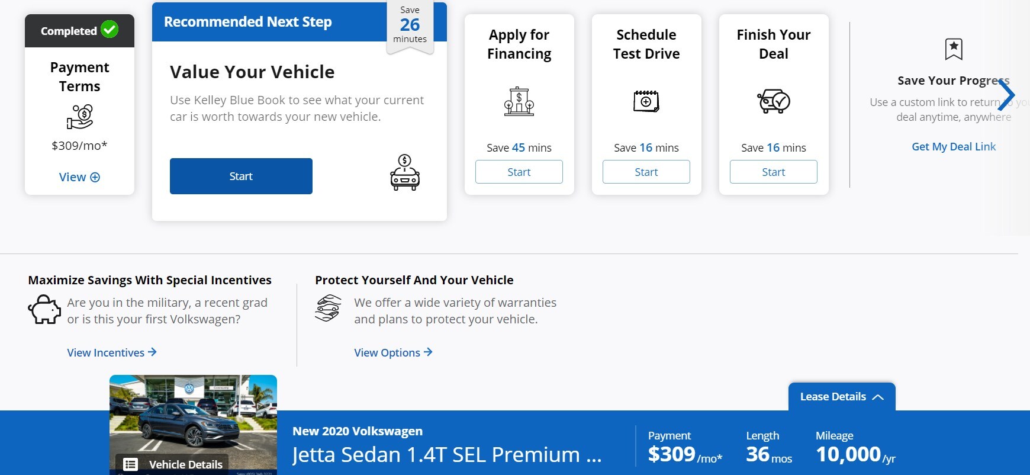Click the Apply for Financing bank icon
Image resolution: width=1030 pixels, height=475 pixels.
tap(519, 101)
